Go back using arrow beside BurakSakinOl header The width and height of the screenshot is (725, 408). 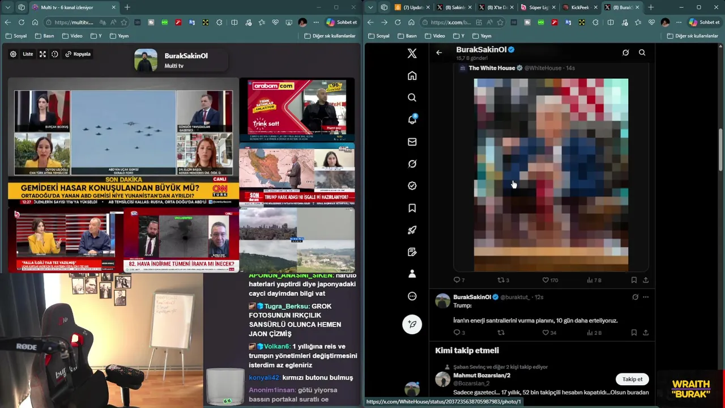pos(439,53)
